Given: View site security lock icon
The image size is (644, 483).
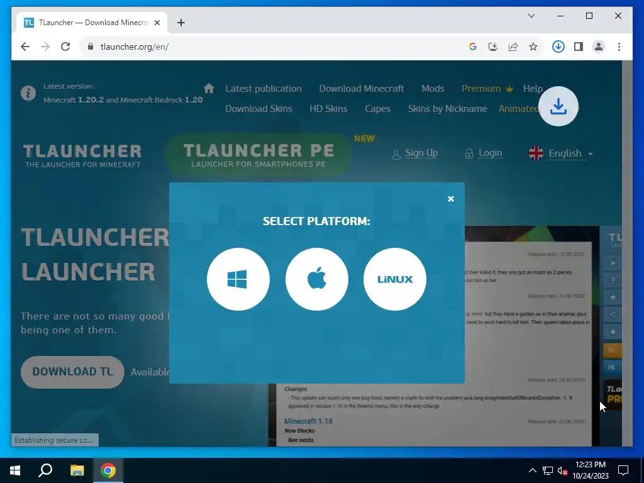Looking at the screenshot, I should pyautogui.click(x=90, y=47).
